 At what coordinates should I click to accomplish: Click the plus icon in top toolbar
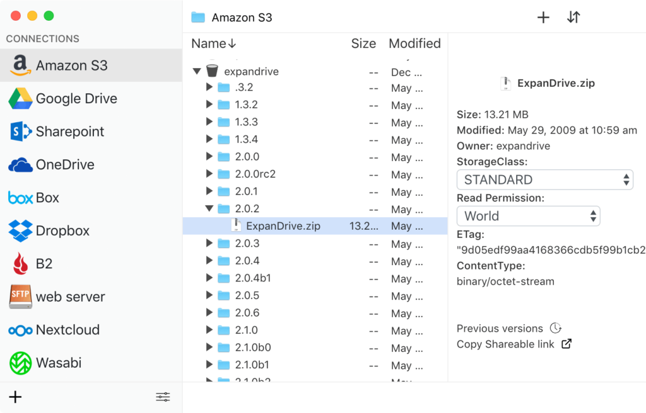click(543, 18)
